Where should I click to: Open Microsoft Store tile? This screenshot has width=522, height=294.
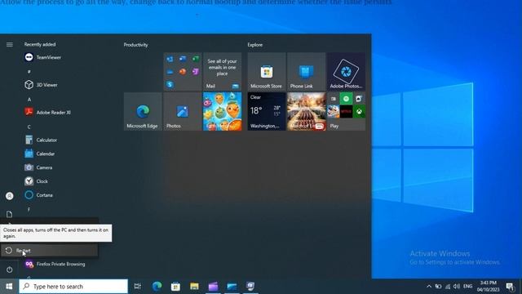267,71
